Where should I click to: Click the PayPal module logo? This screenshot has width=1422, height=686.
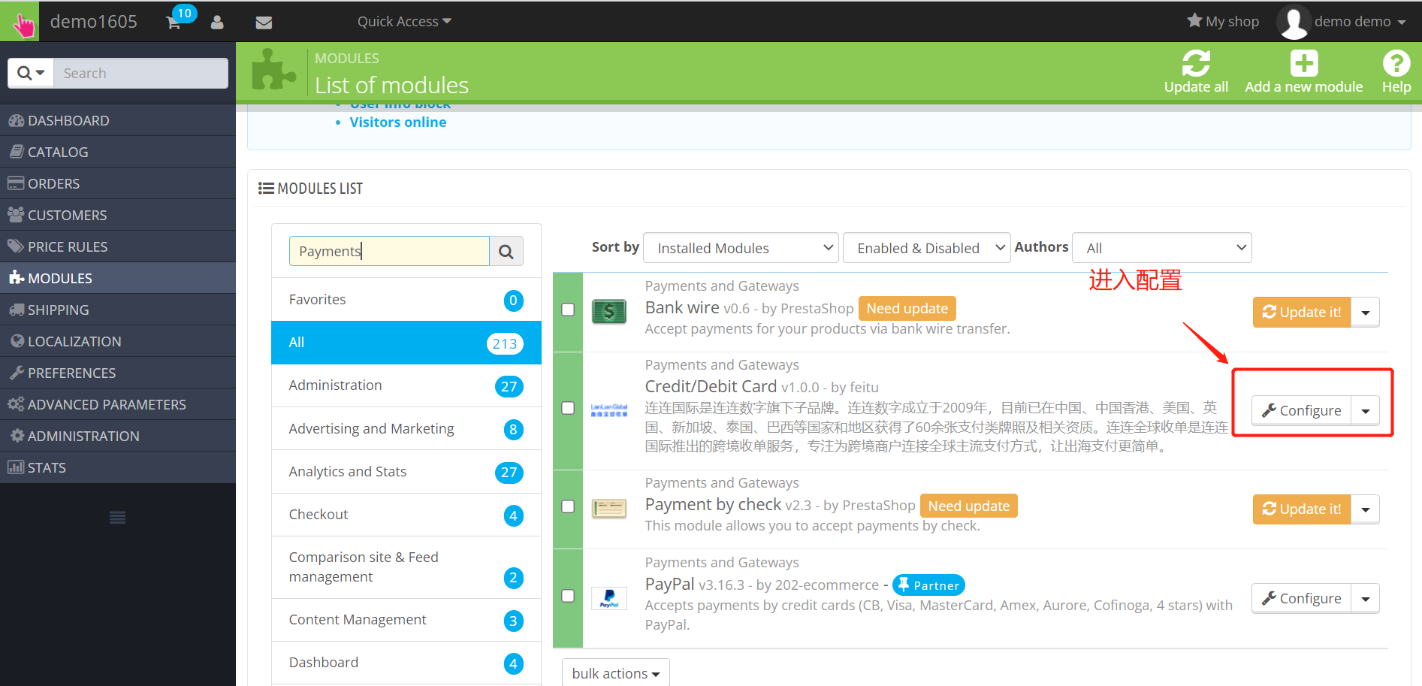(609, 598)
